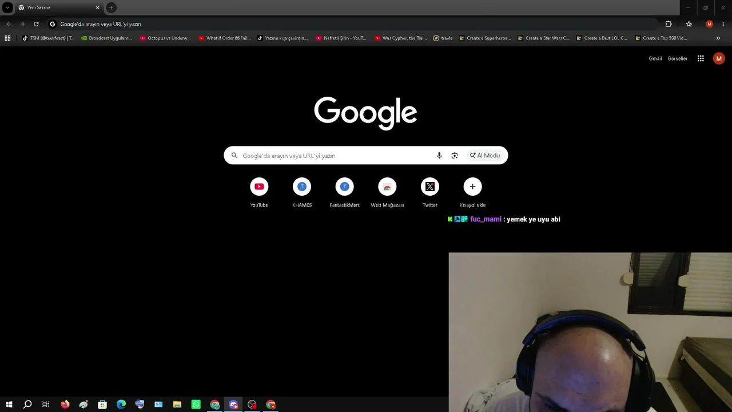Open the Twitter shortcut tile
The width and height of the screenshot is (732, 412).
pos(430,192)
